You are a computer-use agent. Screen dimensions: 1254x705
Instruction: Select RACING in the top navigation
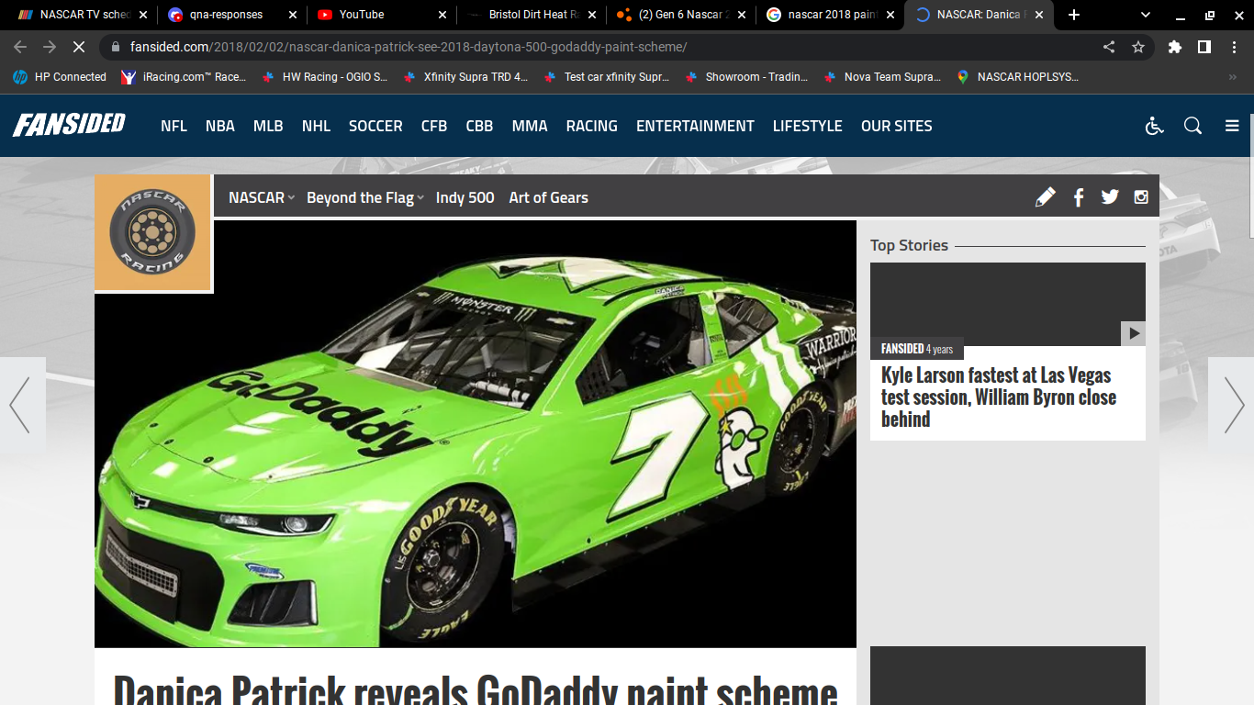[x=591, y=126]
